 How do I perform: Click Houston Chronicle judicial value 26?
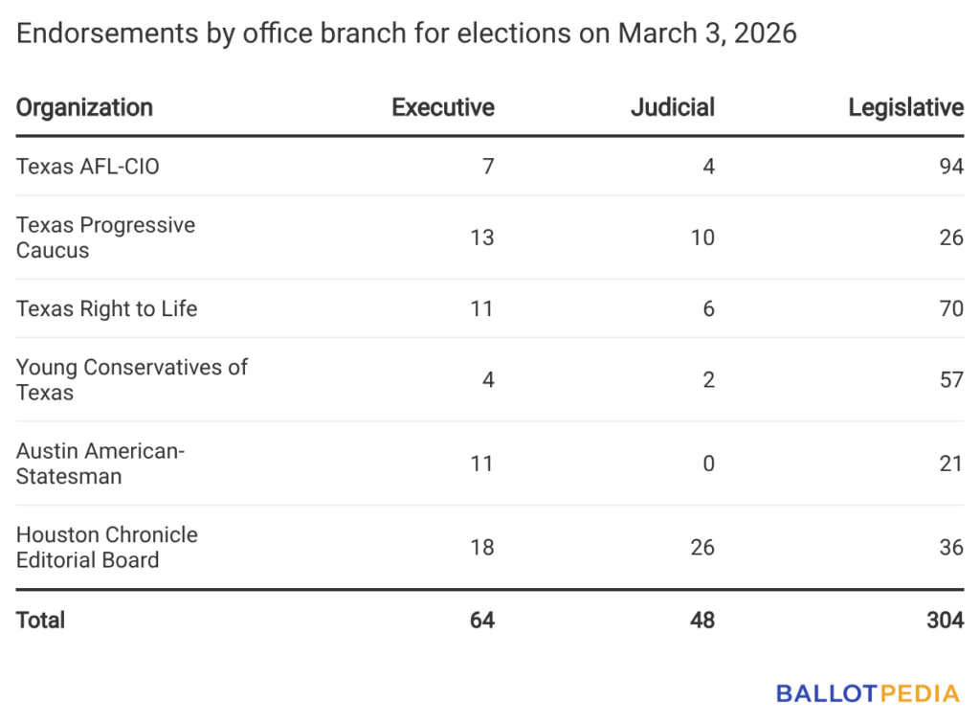point(702,548)
